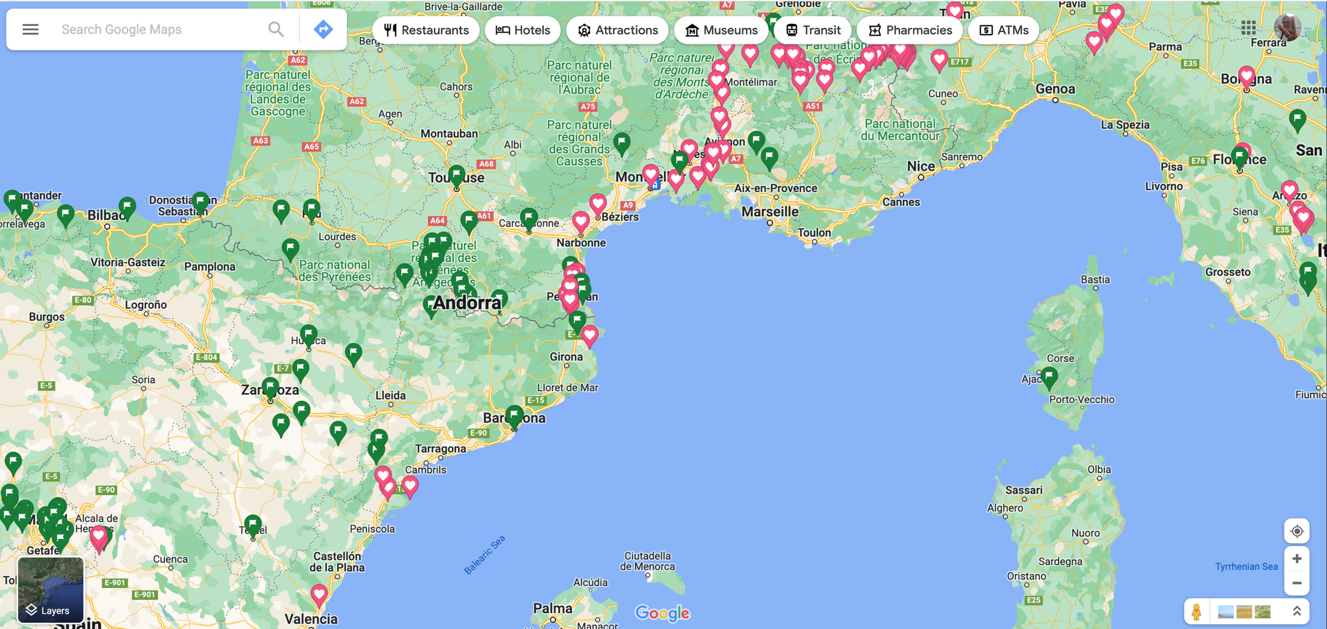This screenshot has height=629, width=1327.
Task: Select the Tarragona label
Action: pos(441,449)
